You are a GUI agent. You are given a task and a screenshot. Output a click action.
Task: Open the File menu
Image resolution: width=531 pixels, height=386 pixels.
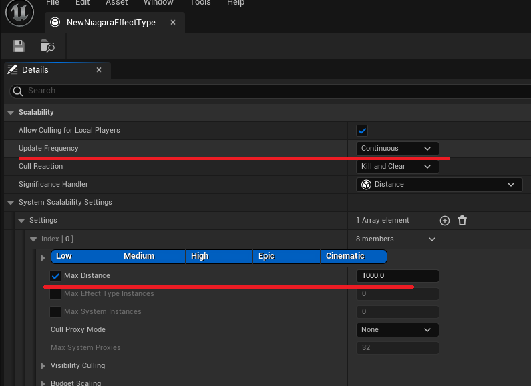click(53, 3)
